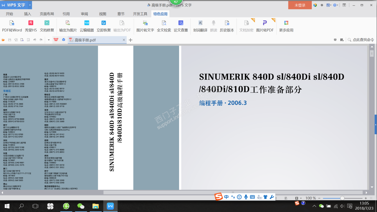Open Sogou emoji smiley panel
Screen dimensions: 377x212
coord(239,197)
